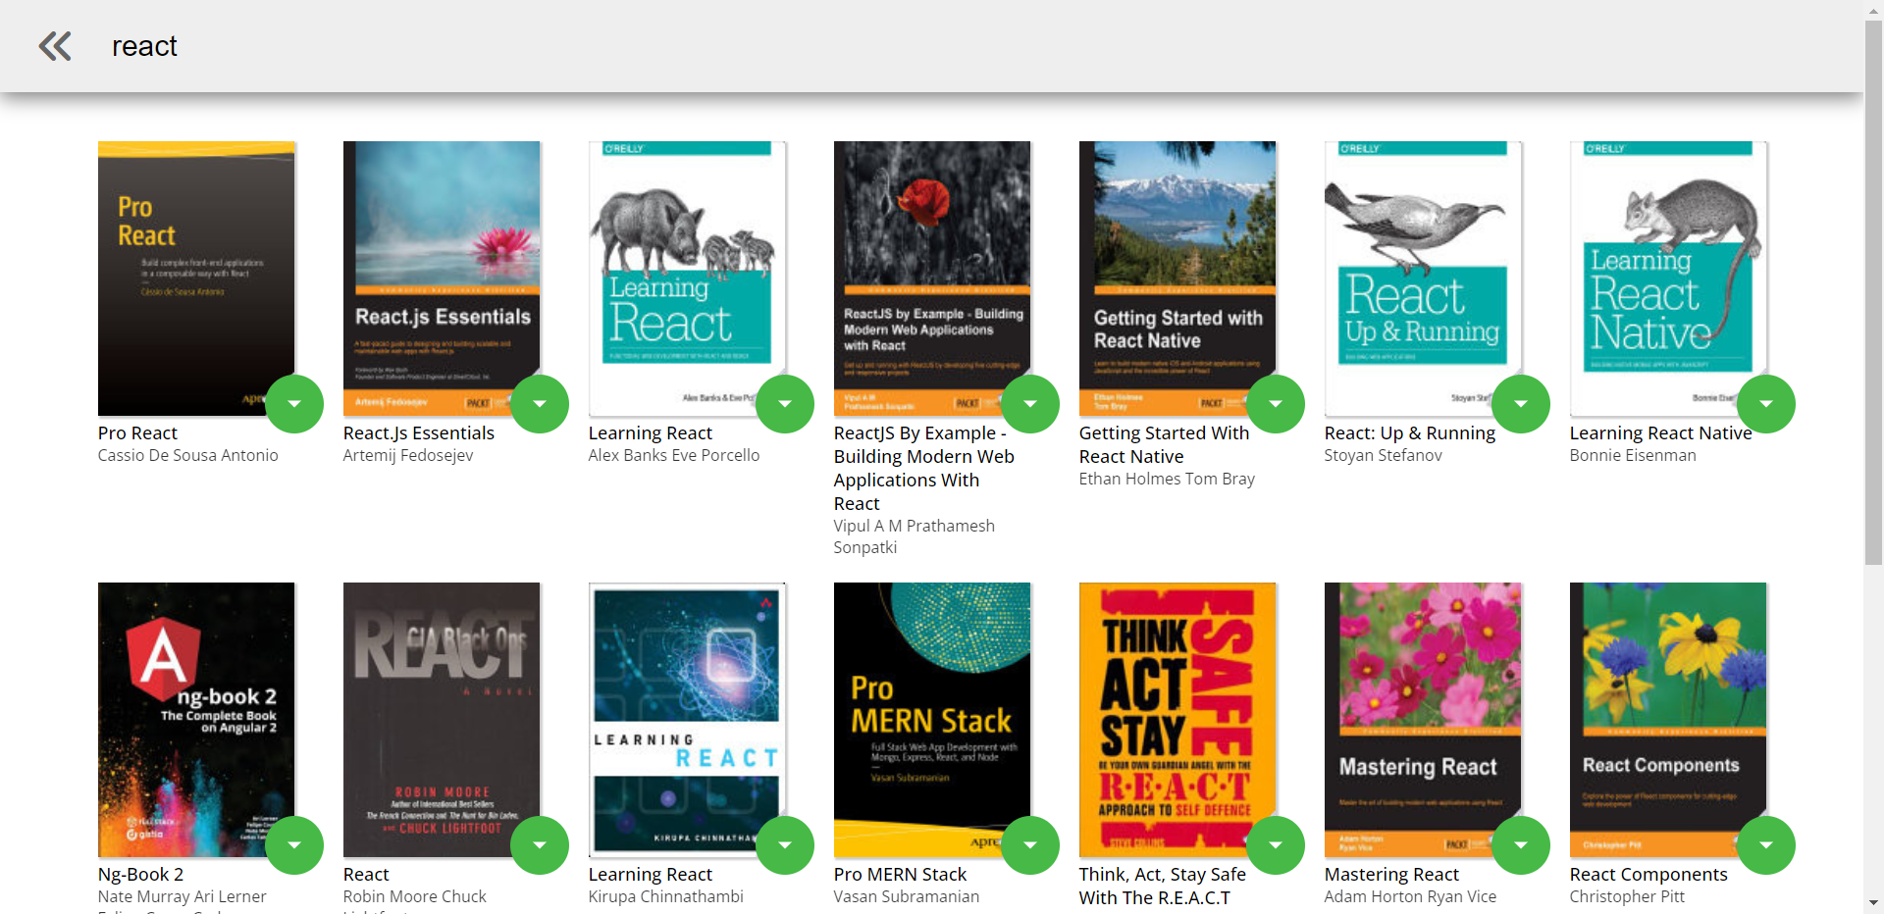Click the O'Reilly Learning React boar cover
Screen dimensions: 1884x914
[x=687, y=279]
